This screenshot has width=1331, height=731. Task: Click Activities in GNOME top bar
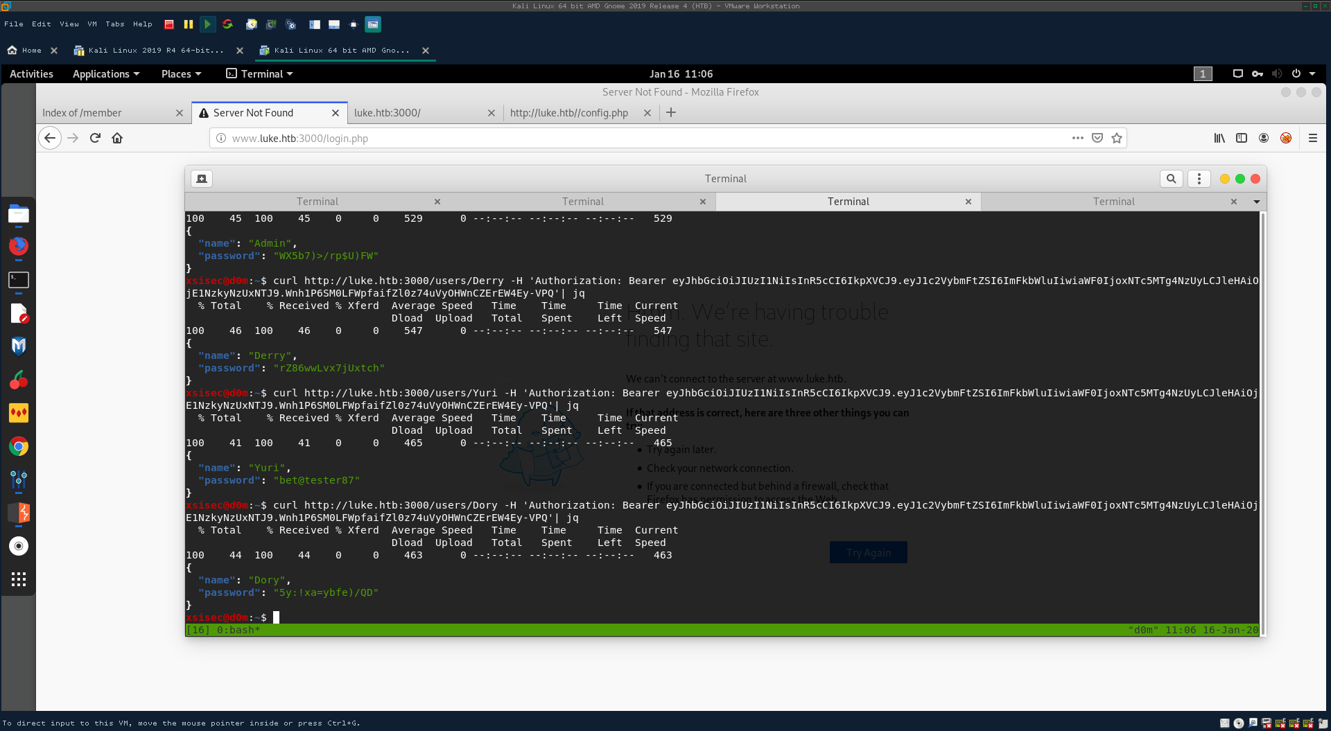tap(31, 74)
